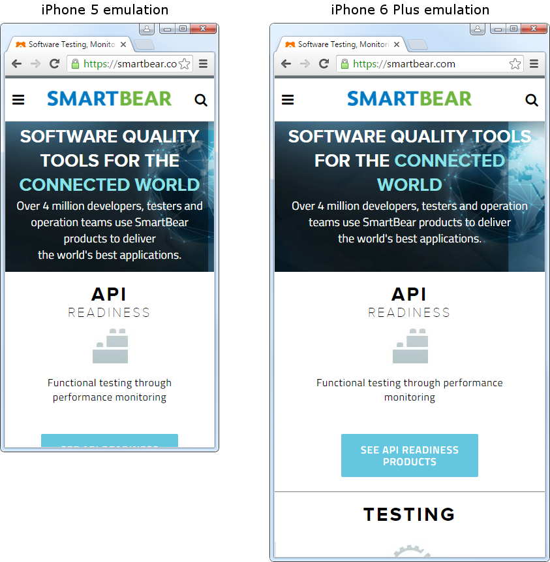Reload the page in iPhone 5 emulation window
The height and width of the screenshot is (562, 550).
click(54, 63)
